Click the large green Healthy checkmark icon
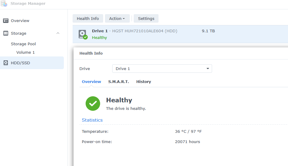 click(x=93, y=104)
